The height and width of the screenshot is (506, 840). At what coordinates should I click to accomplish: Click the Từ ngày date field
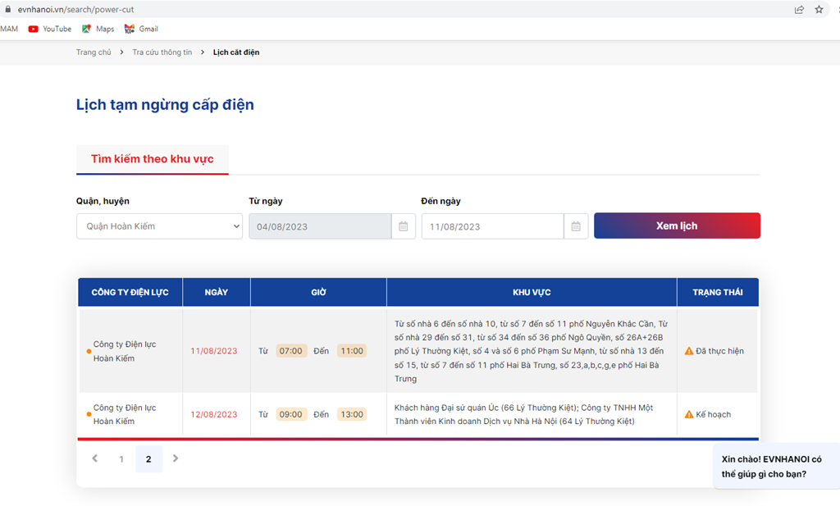point(320,226)
